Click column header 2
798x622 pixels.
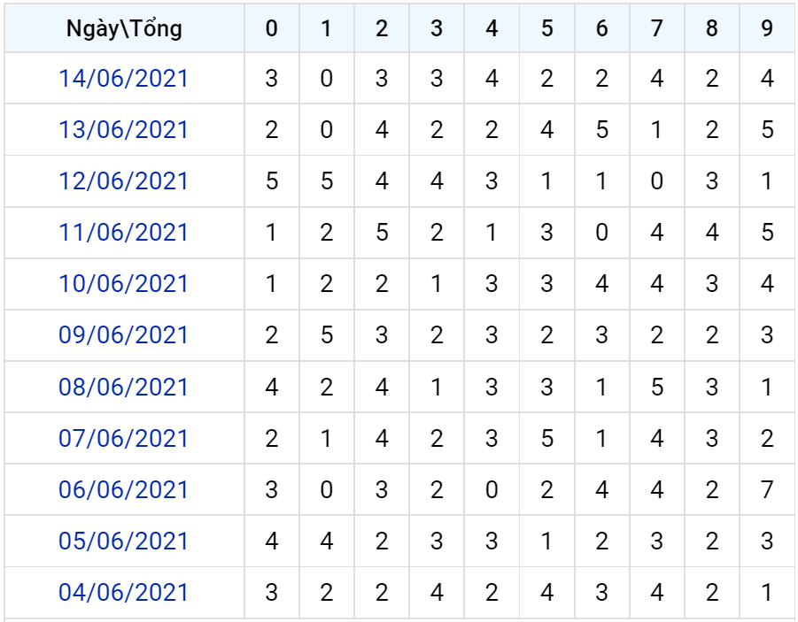pos(382,28)
